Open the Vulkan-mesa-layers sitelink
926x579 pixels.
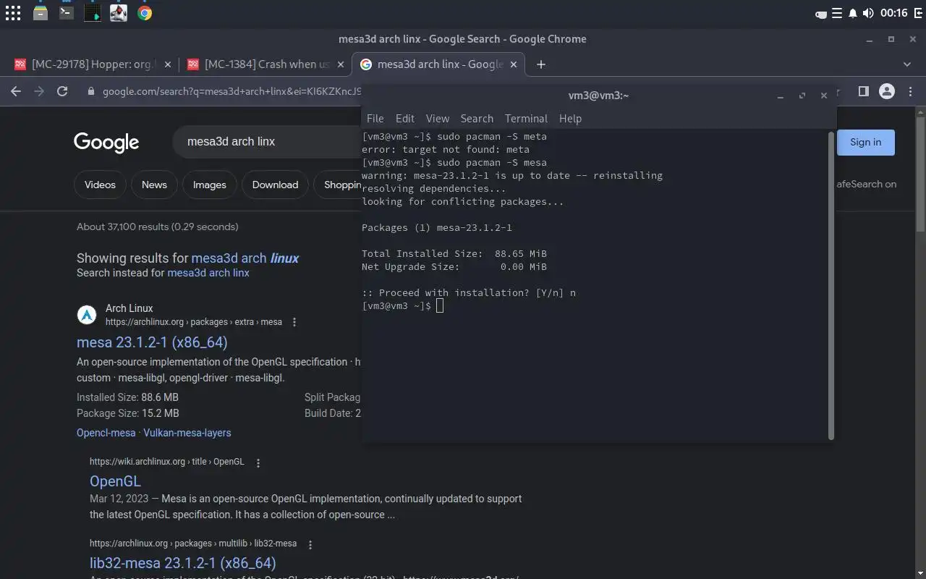tap(187, 433)
